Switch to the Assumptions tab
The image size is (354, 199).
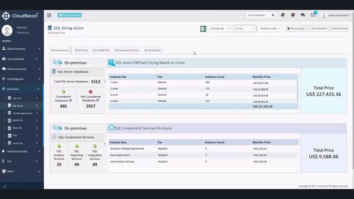(x=153, y=50)
